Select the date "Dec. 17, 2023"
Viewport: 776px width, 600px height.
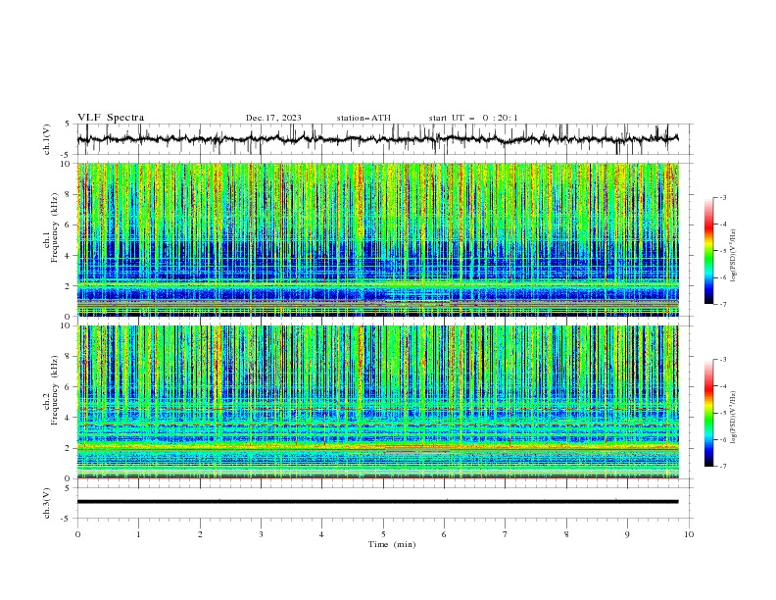tap(273, 118)
